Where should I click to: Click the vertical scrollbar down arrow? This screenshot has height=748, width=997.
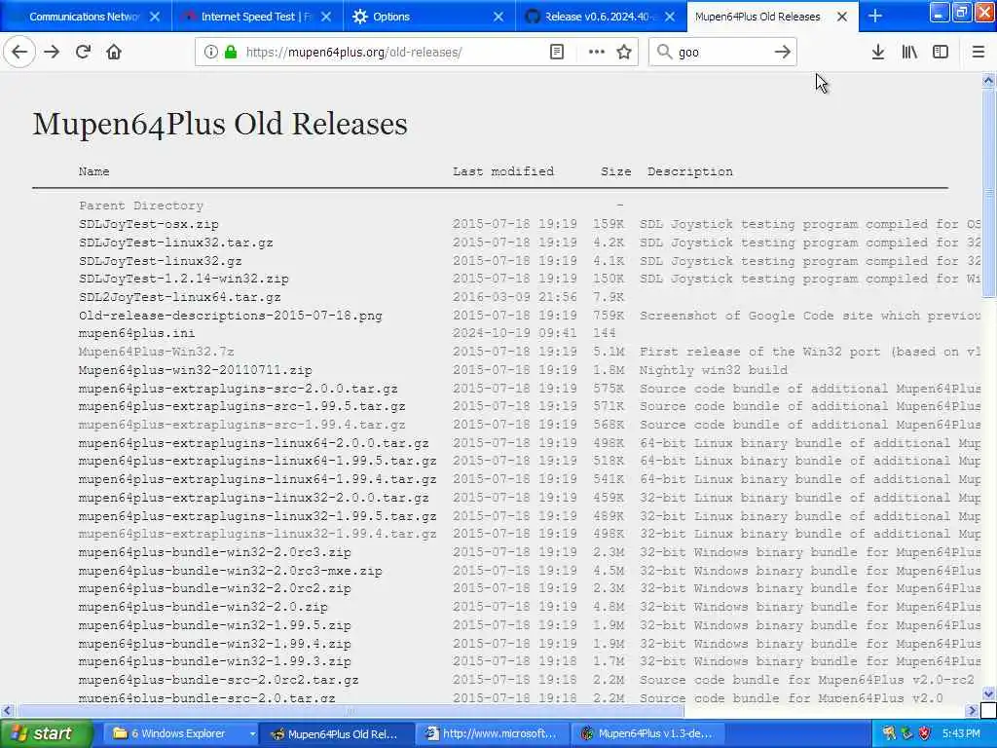pyautogui.click(x=989, y=693)
